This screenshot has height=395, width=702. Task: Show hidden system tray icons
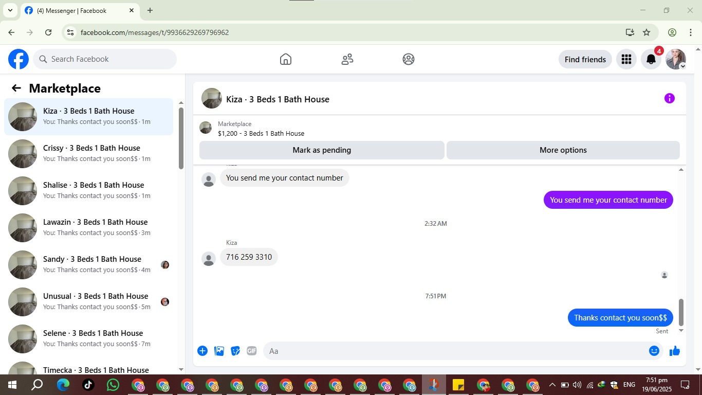552,385
